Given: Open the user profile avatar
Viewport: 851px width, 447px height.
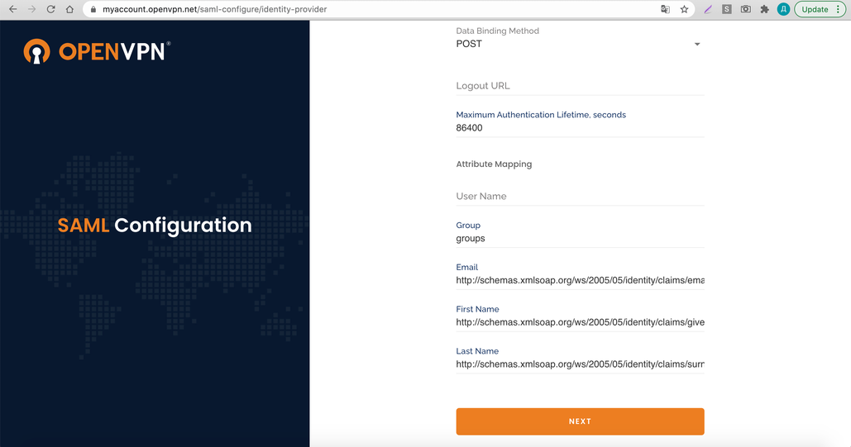Looking at the screenshot, I should click(783, 9).
